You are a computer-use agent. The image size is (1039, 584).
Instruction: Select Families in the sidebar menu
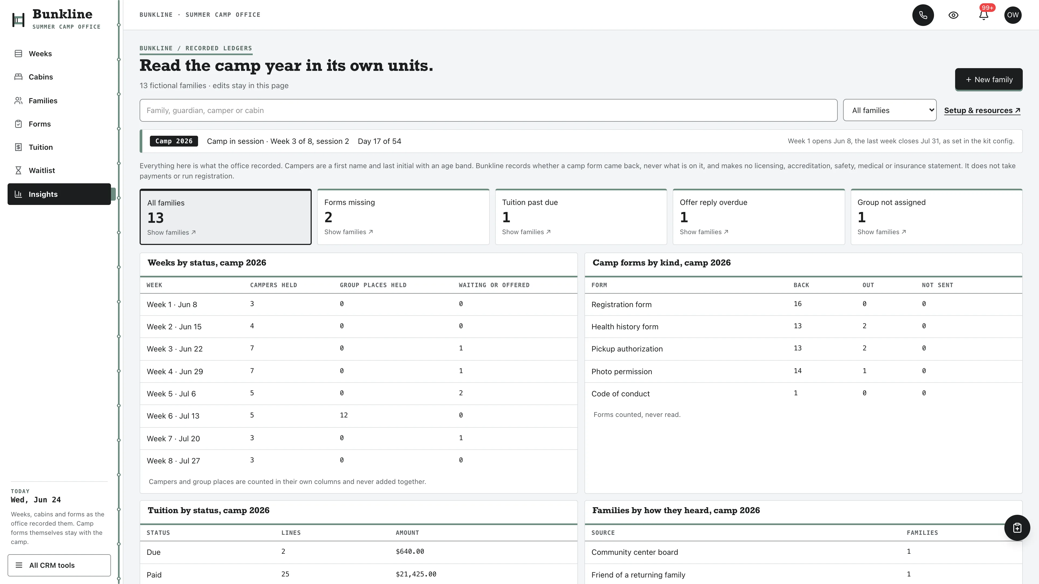59,100
